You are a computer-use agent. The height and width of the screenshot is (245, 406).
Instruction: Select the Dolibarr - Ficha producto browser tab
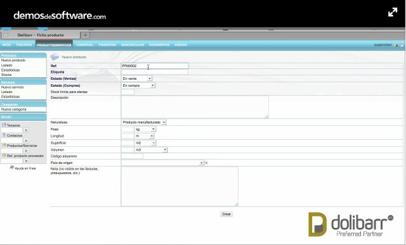(x=41, y=35)
